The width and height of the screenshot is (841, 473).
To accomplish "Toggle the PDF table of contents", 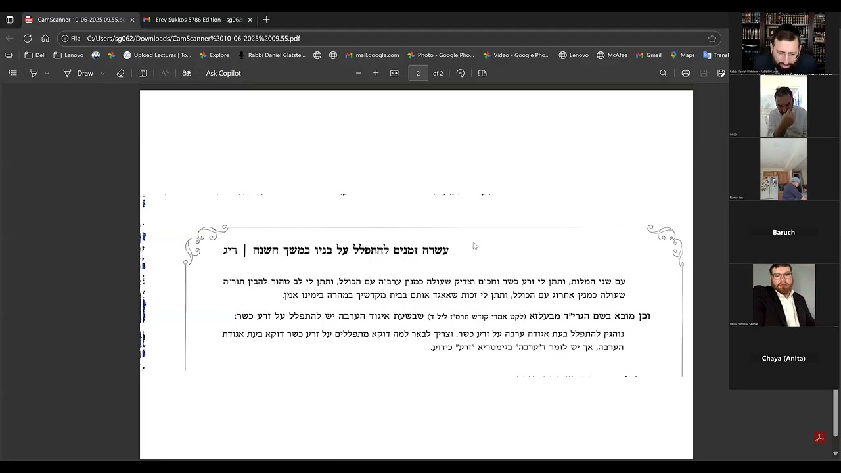I will click(12, 73).
